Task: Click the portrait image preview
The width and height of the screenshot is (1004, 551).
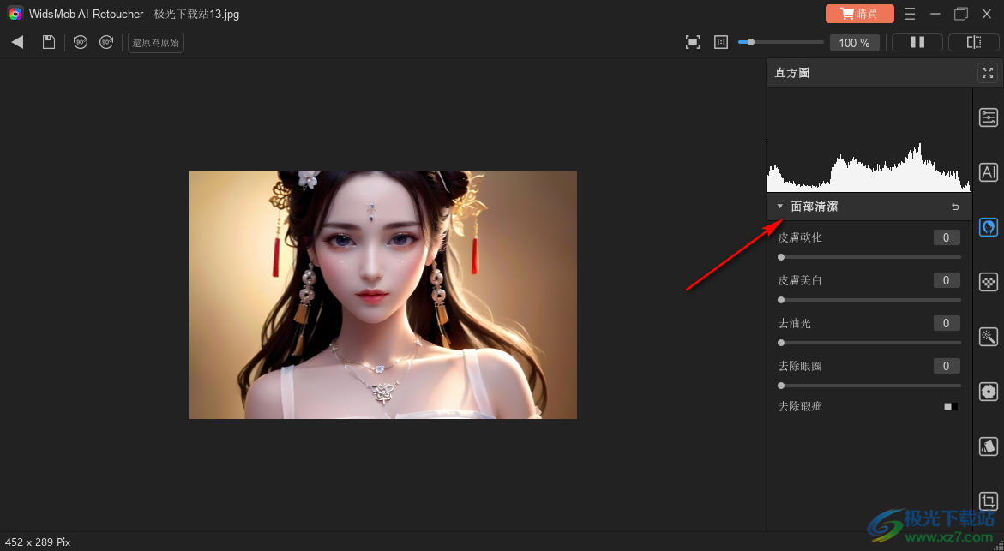Action: (x=383, y=295)
